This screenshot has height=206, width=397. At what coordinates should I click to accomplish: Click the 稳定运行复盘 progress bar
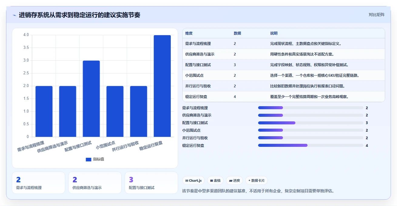[311, 145]
